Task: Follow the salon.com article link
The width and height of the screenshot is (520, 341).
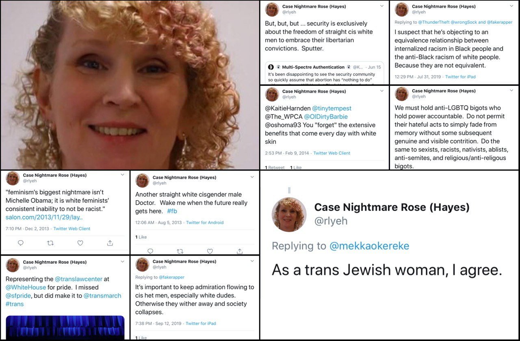Action: click(x=44, y=217)
